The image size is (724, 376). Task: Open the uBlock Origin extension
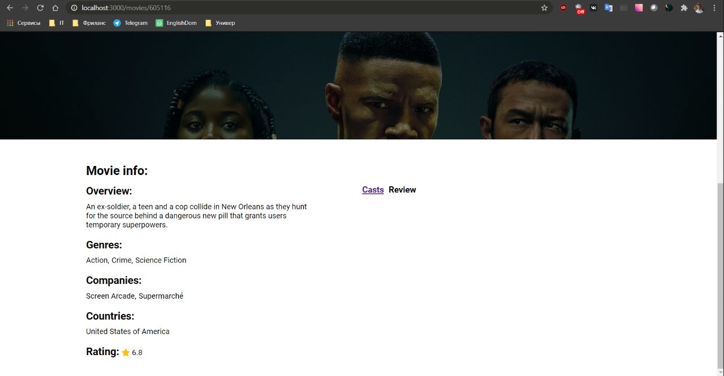563,8
